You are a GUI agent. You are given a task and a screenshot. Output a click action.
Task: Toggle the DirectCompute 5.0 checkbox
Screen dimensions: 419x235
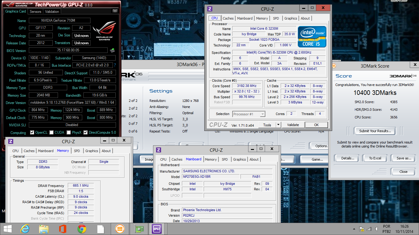86,132
